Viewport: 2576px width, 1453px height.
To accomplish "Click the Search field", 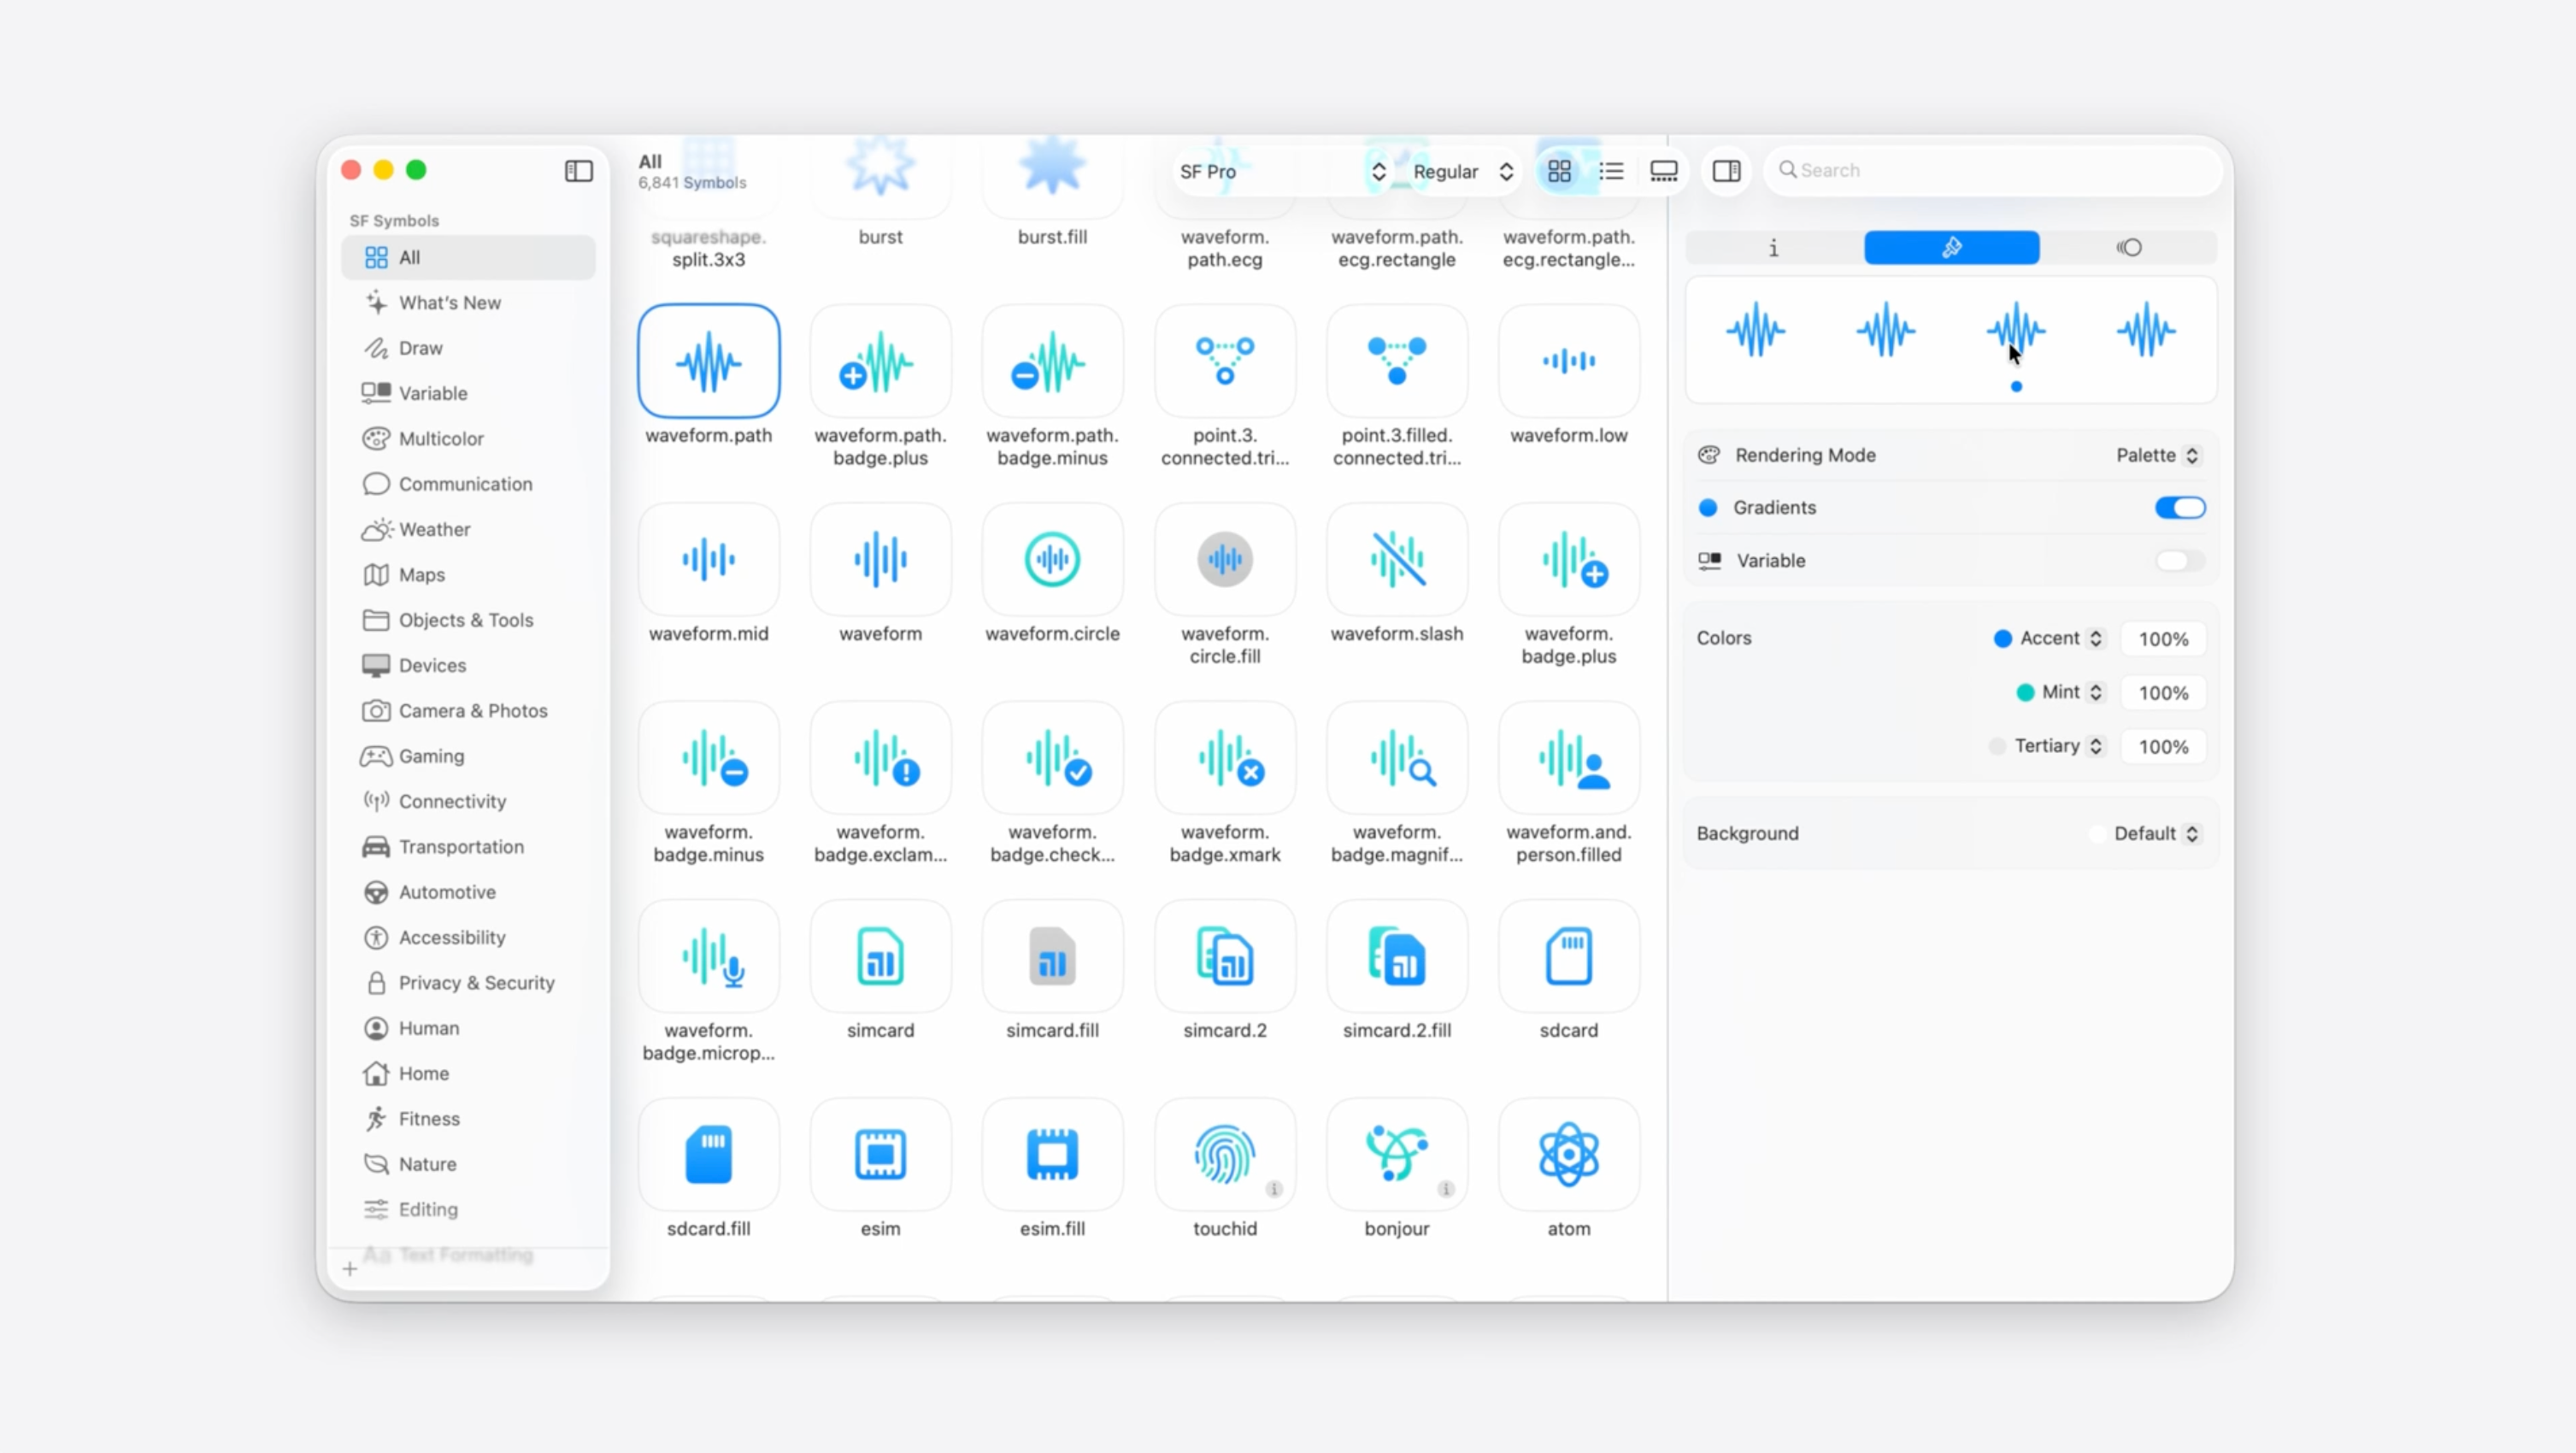I will pyautogui.click(x=1990, y=170).
